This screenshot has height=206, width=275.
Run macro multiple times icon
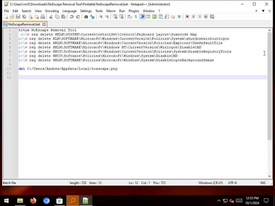206,17
